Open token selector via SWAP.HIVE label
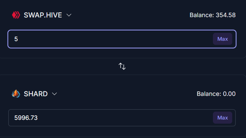This screenshot has width=246, height=138. 43,15
